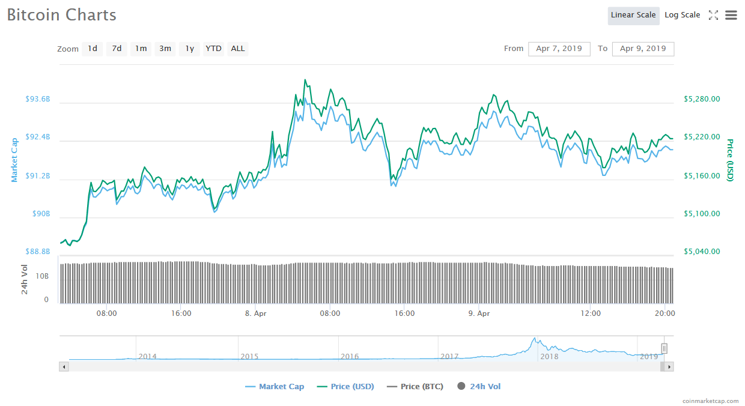Viewport: 745px width, 406px height.
Task: Click the navigator right scroll arrow
Action: [669, 366]
